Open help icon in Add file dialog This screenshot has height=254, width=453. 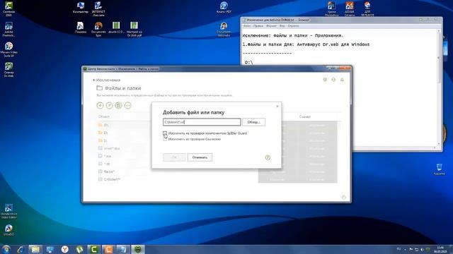click(268, 157)
